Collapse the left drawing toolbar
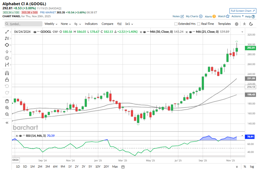261x172 pixels. [7, 123]
